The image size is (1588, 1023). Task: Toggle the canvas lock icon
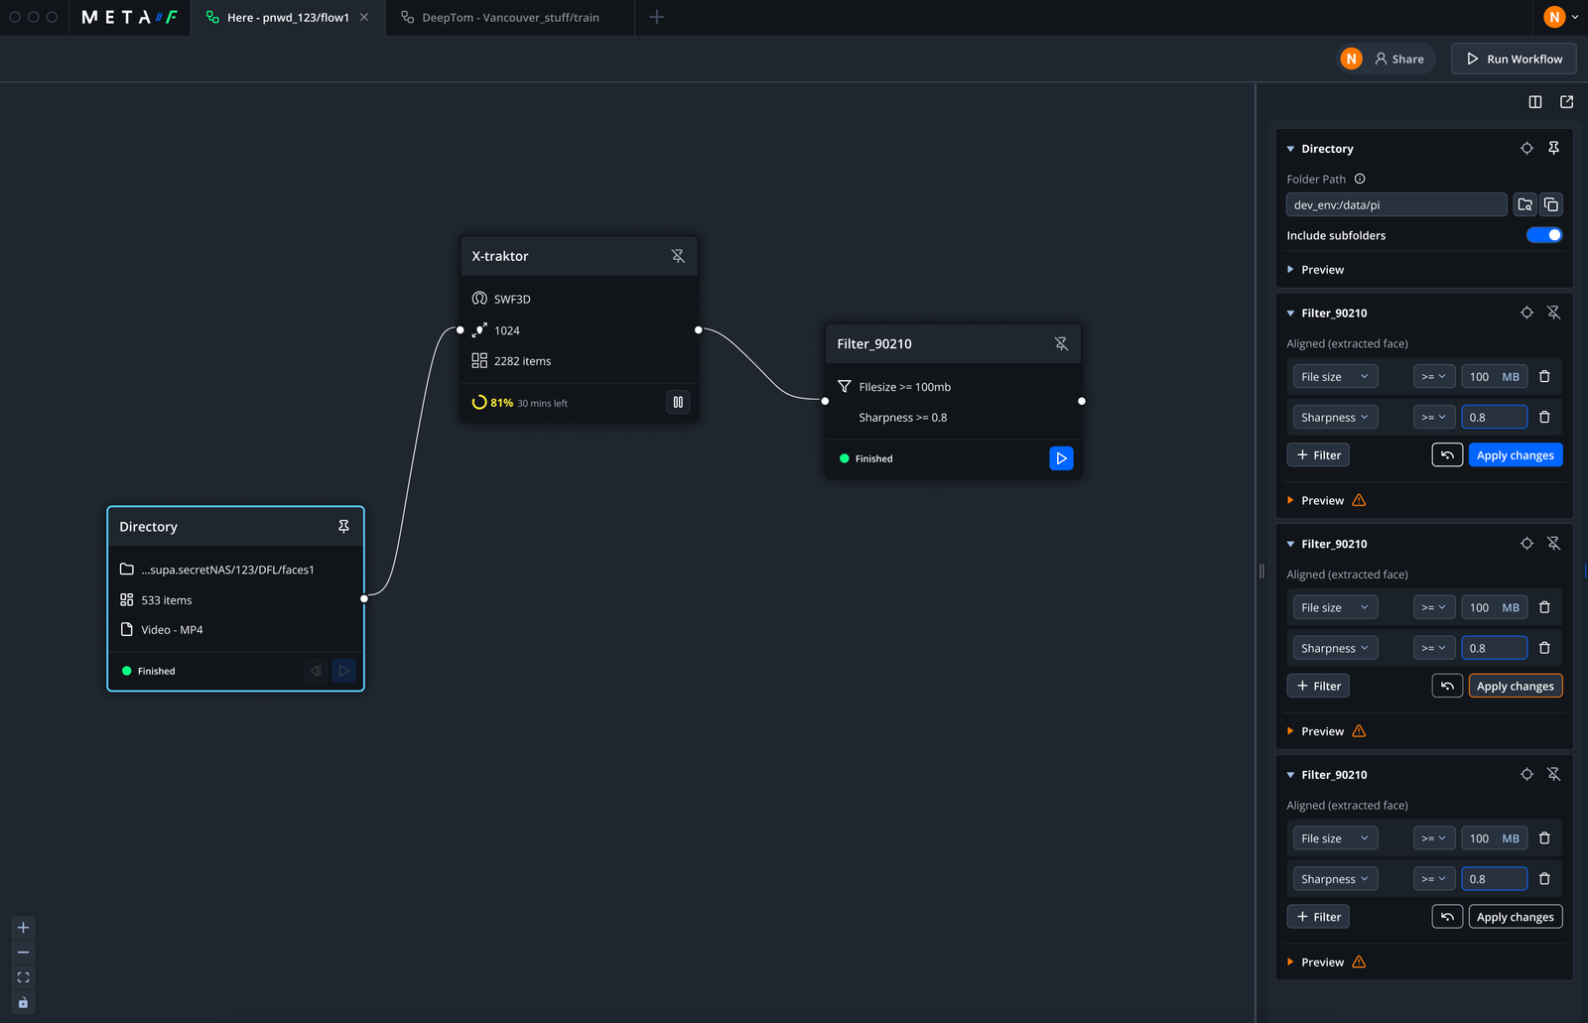23,1002
